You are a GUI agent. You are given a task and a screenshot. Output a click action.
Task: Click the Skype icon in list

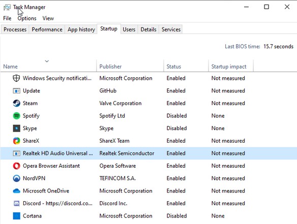point(16,129)
